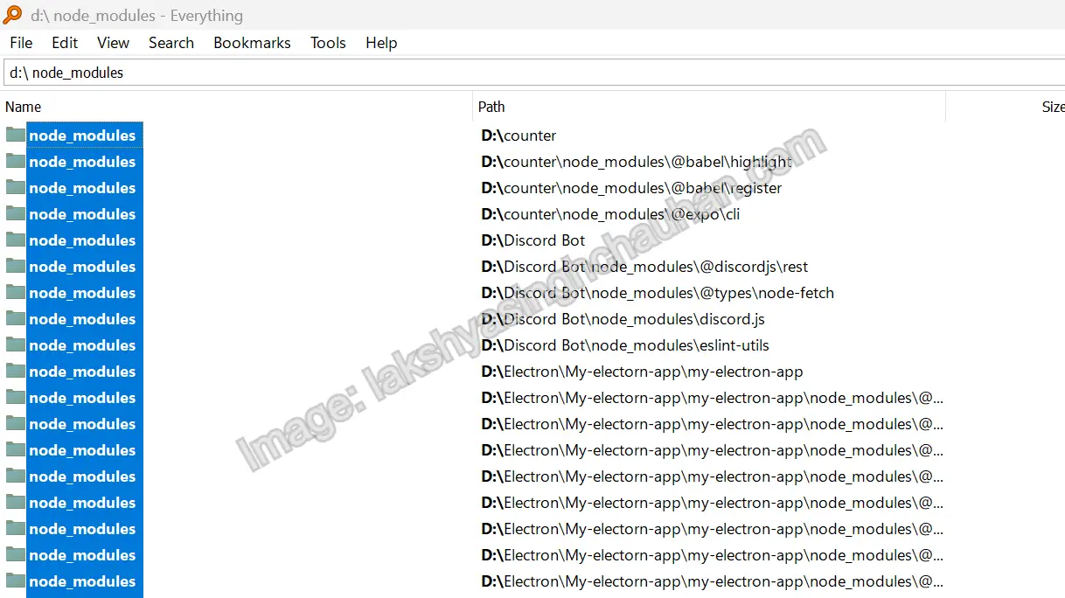Select node_modules name in the D:\Discord Bot row
The width and height of the screenshot is (1065, 598).
click(83, 240)
